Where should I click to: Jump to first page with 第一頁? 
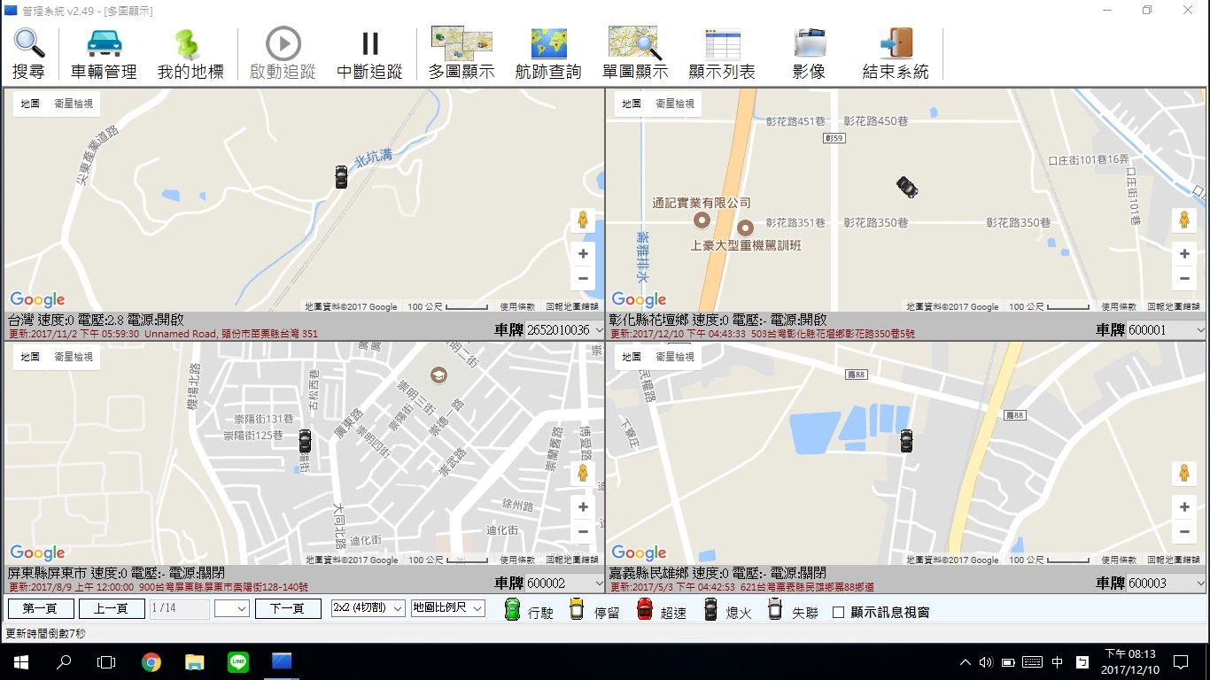click(41, 608)
